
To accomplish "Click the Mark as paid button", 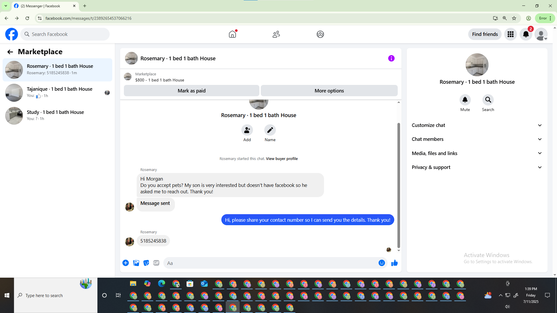I will coord(191,91).
